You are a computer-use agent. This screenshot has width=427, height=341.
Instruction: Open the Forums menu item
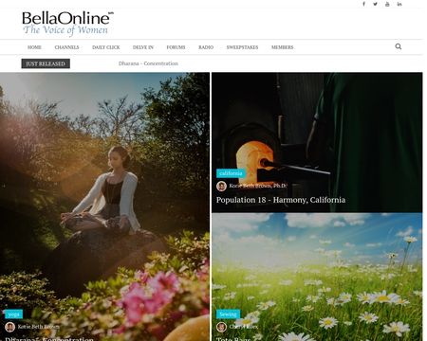[176, 47]
